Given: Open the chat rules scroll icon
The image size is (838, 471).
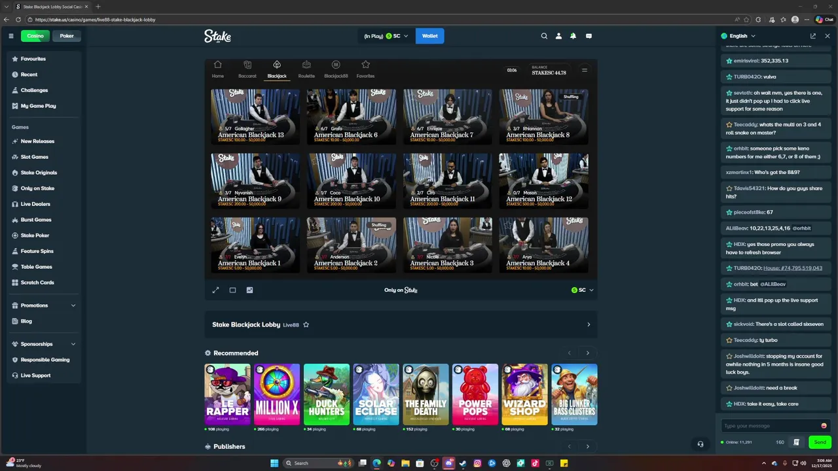Looking at the screenshot, I should pyautogui.click(x=796, y=442).
